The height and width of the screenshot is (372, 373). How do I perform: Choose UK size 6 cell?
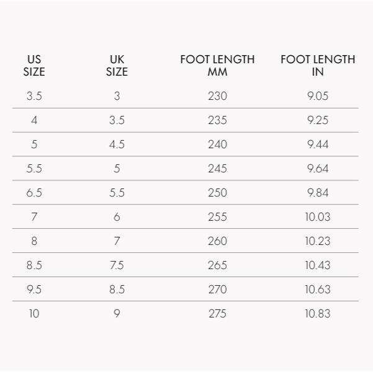117,217
